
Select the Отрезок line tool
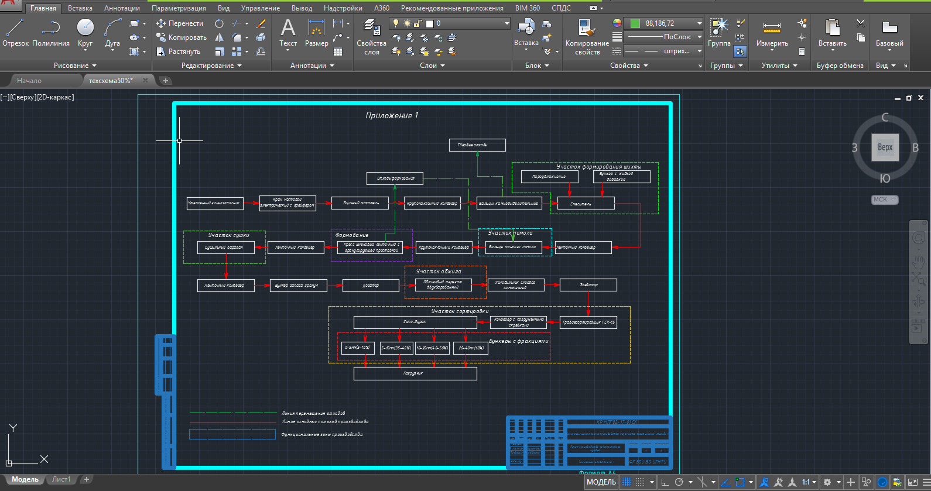coord(15,33)
